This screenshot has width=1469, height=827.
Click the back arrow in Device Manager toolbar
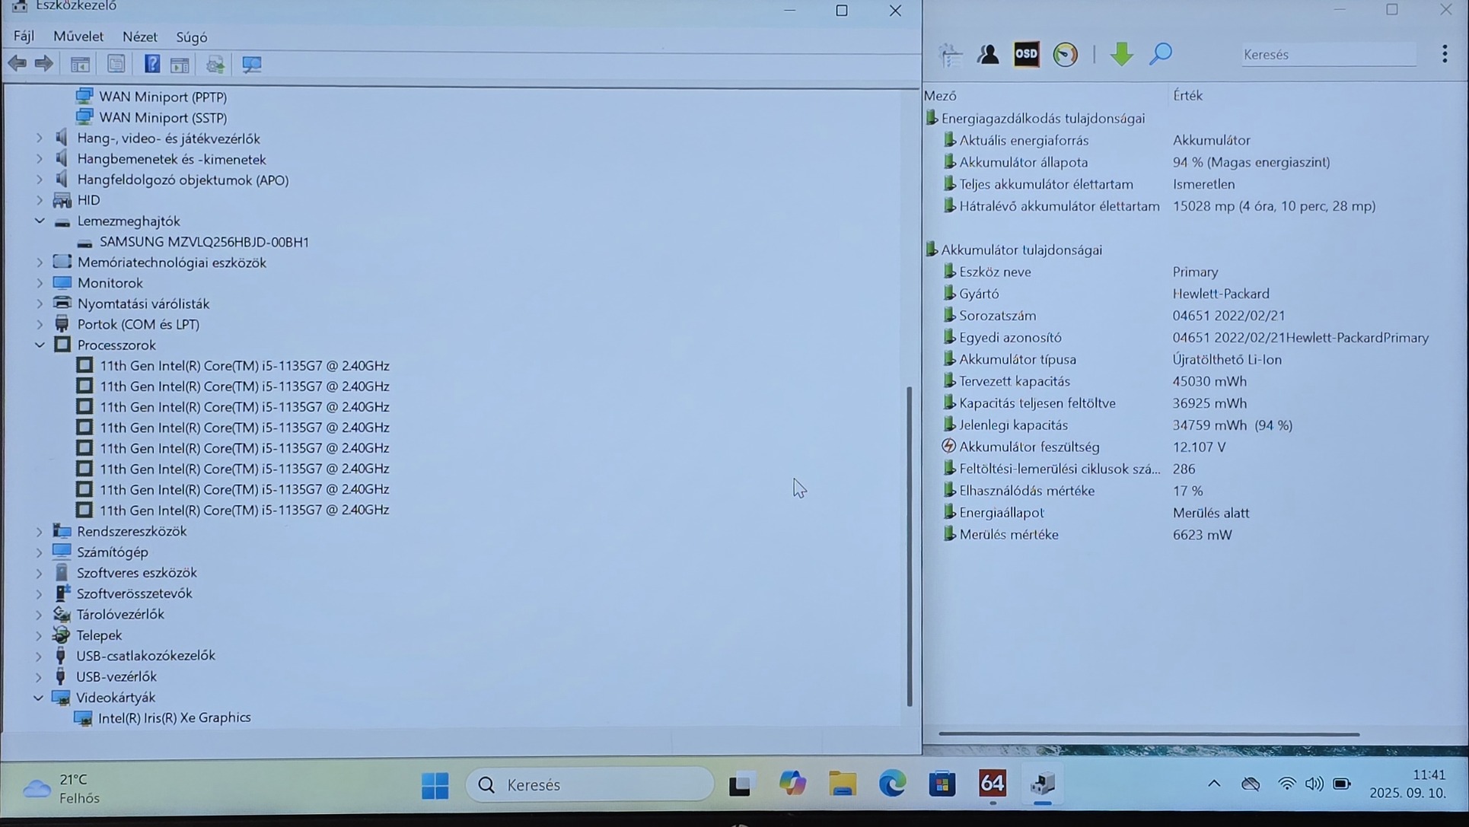(17, 64)
